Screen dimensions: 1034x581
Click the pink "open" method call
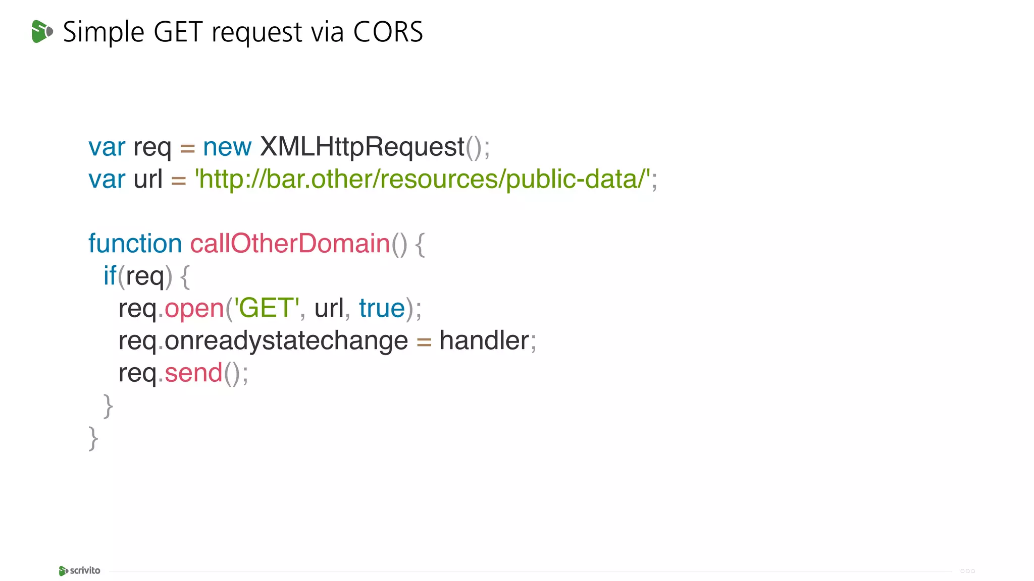pyautogui.click(x=194, y=308)
